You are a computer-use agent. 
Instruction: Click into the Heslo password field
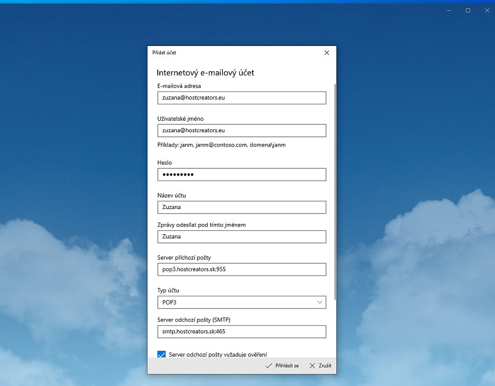click(241, 174)
